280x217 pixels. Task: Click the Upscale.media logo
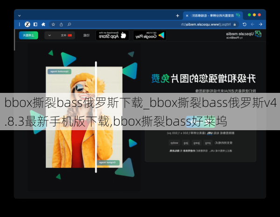[x=244, y=35]
